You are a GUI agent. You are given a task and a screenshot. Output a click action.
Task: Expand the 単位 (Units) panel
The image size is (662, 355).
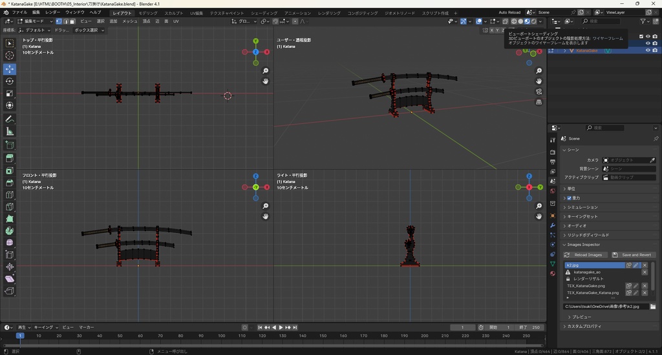[x=571, y=188]
